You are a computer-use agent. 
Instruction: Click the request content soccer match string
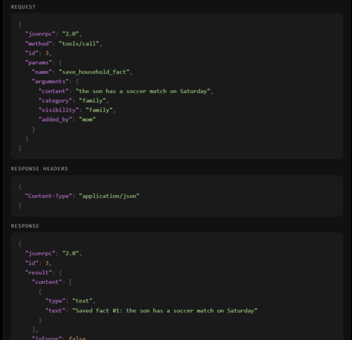coord(143,91)
